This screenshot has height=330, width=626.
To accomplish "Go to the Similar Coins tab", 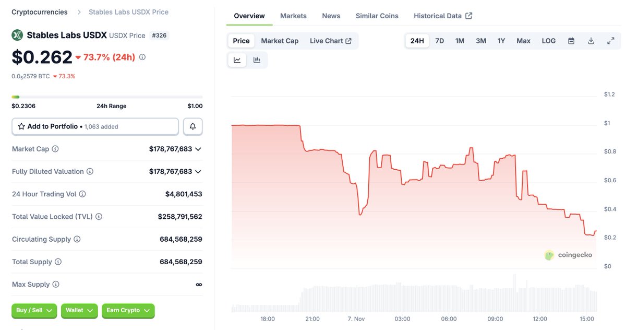I will (377, 16).
